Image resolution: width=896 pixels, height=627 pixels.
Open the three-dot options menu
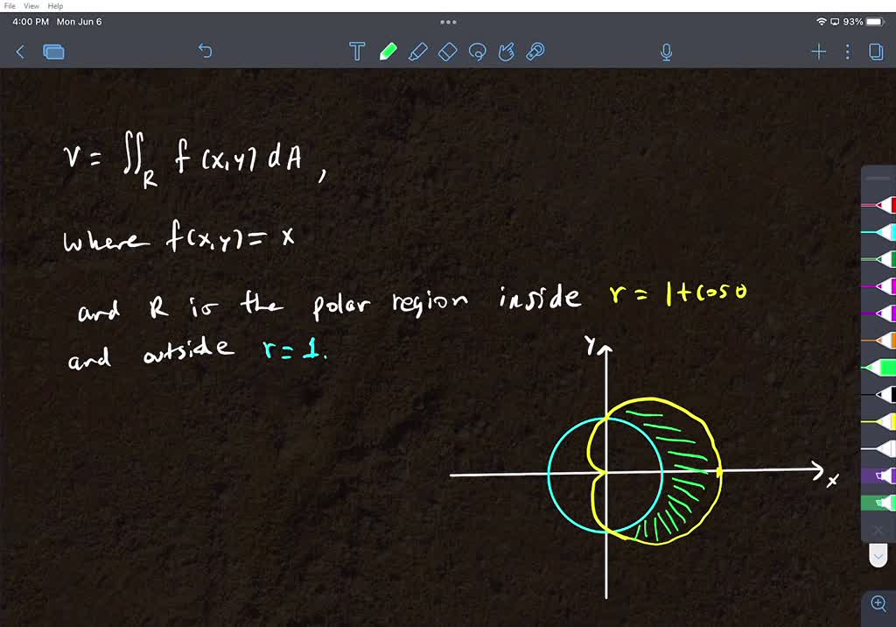coord(846,52)
